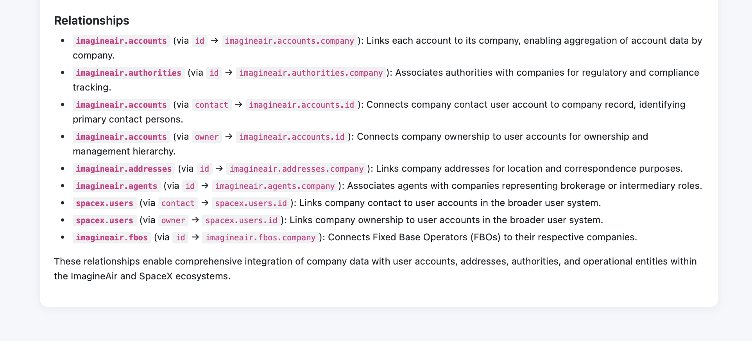The width and height of the screenshot is (752, 341).
Task: Click the "Relationships" heading
Action: [91, 21]
